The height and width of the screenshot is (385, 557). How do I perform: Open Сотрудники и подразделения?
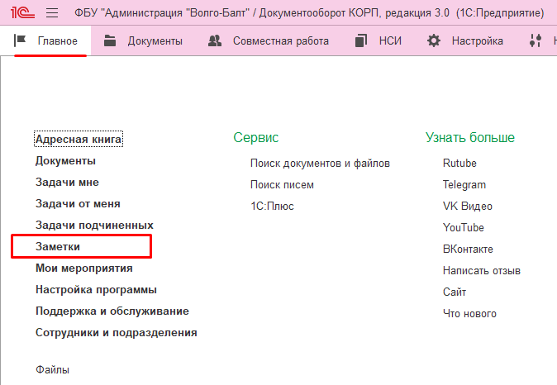(117, 333)
